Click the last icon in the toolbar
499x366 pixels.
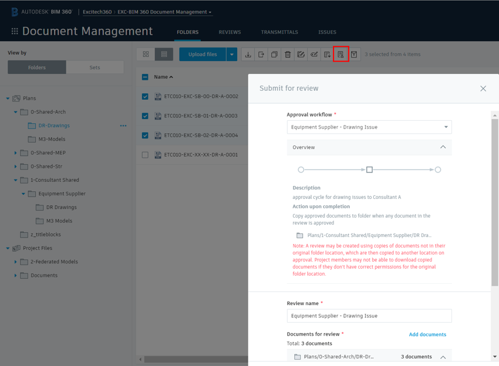coord(354,55)
